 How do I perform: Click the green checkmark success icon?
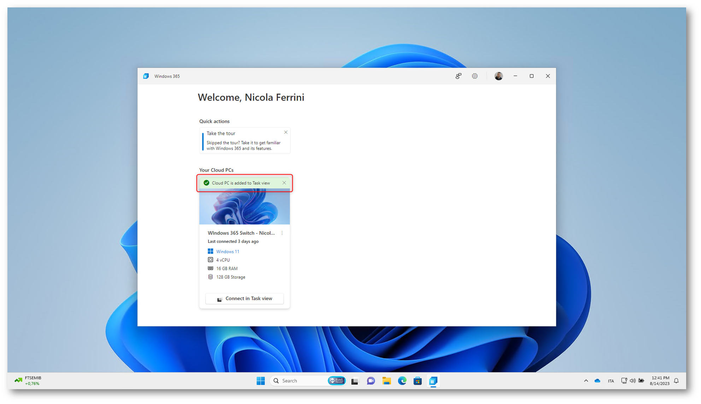(x=206, y=183)
